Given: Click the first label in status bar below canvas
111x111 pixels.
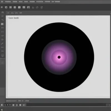Looking at the screenshot, I should [x=11, y=101].
